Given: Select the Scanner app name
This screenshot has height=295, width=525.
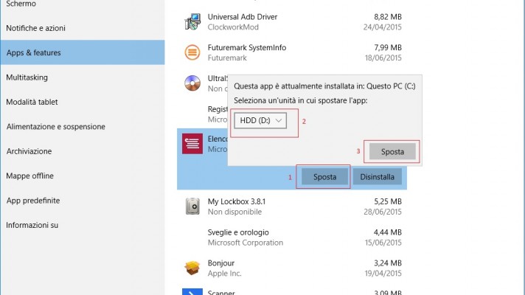Looking at the screenshot, I should (221, 293).
